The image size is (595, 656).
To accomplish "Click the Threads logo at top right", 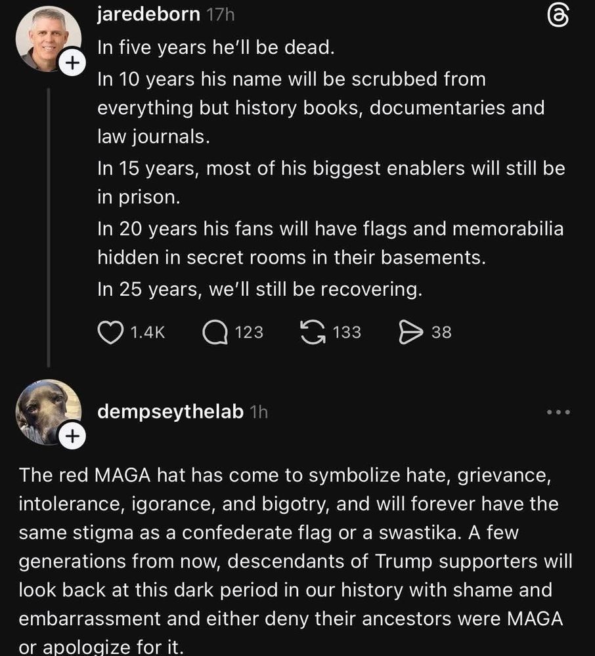I will point(558,17).
